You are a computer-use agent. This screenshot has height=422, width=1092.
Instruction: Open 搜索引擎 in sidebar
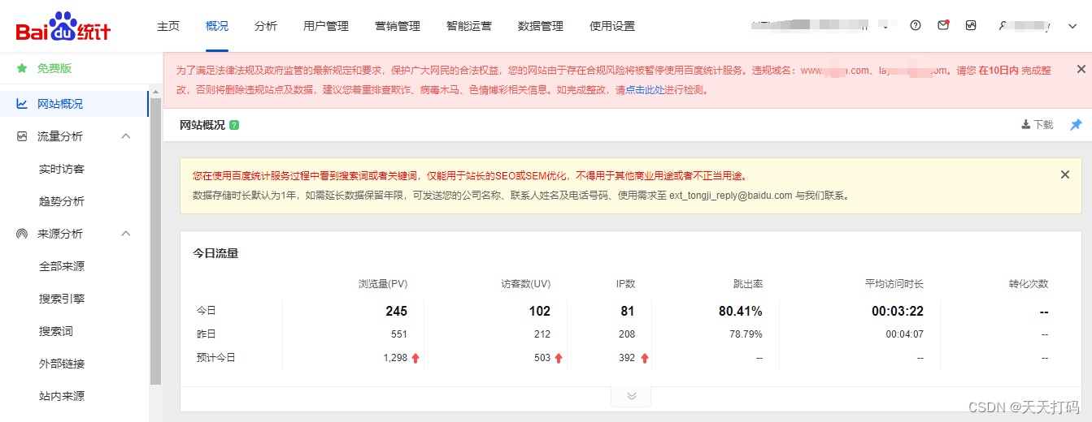[62, 299]
